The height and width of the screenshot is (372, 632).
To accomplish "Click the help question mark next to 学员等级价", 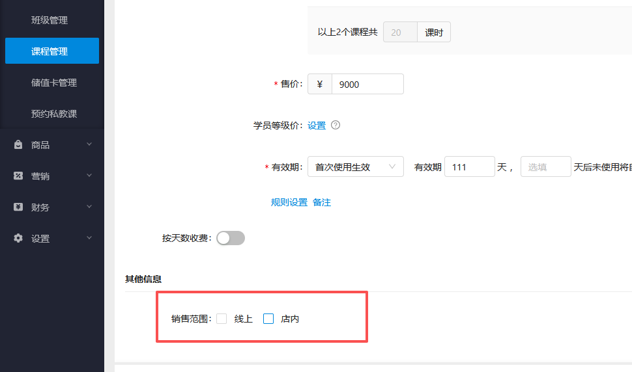I will coord(336,125).
